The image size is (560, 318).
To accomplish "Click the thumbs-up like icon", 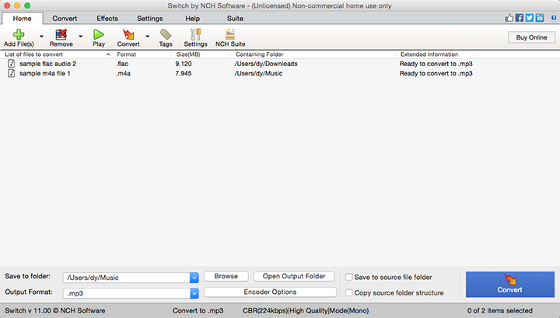I will [509, 17].
